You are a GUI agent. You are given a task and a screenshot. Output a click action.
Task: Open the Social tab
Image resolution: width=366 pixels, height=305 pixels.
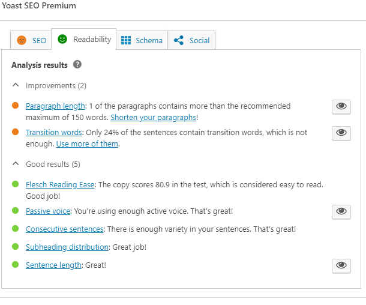[x=191, y=40]
